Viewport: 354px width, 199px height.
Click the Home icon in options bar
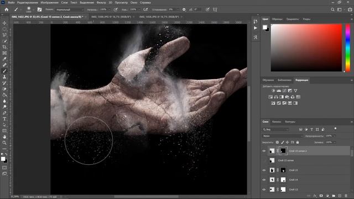7,9
